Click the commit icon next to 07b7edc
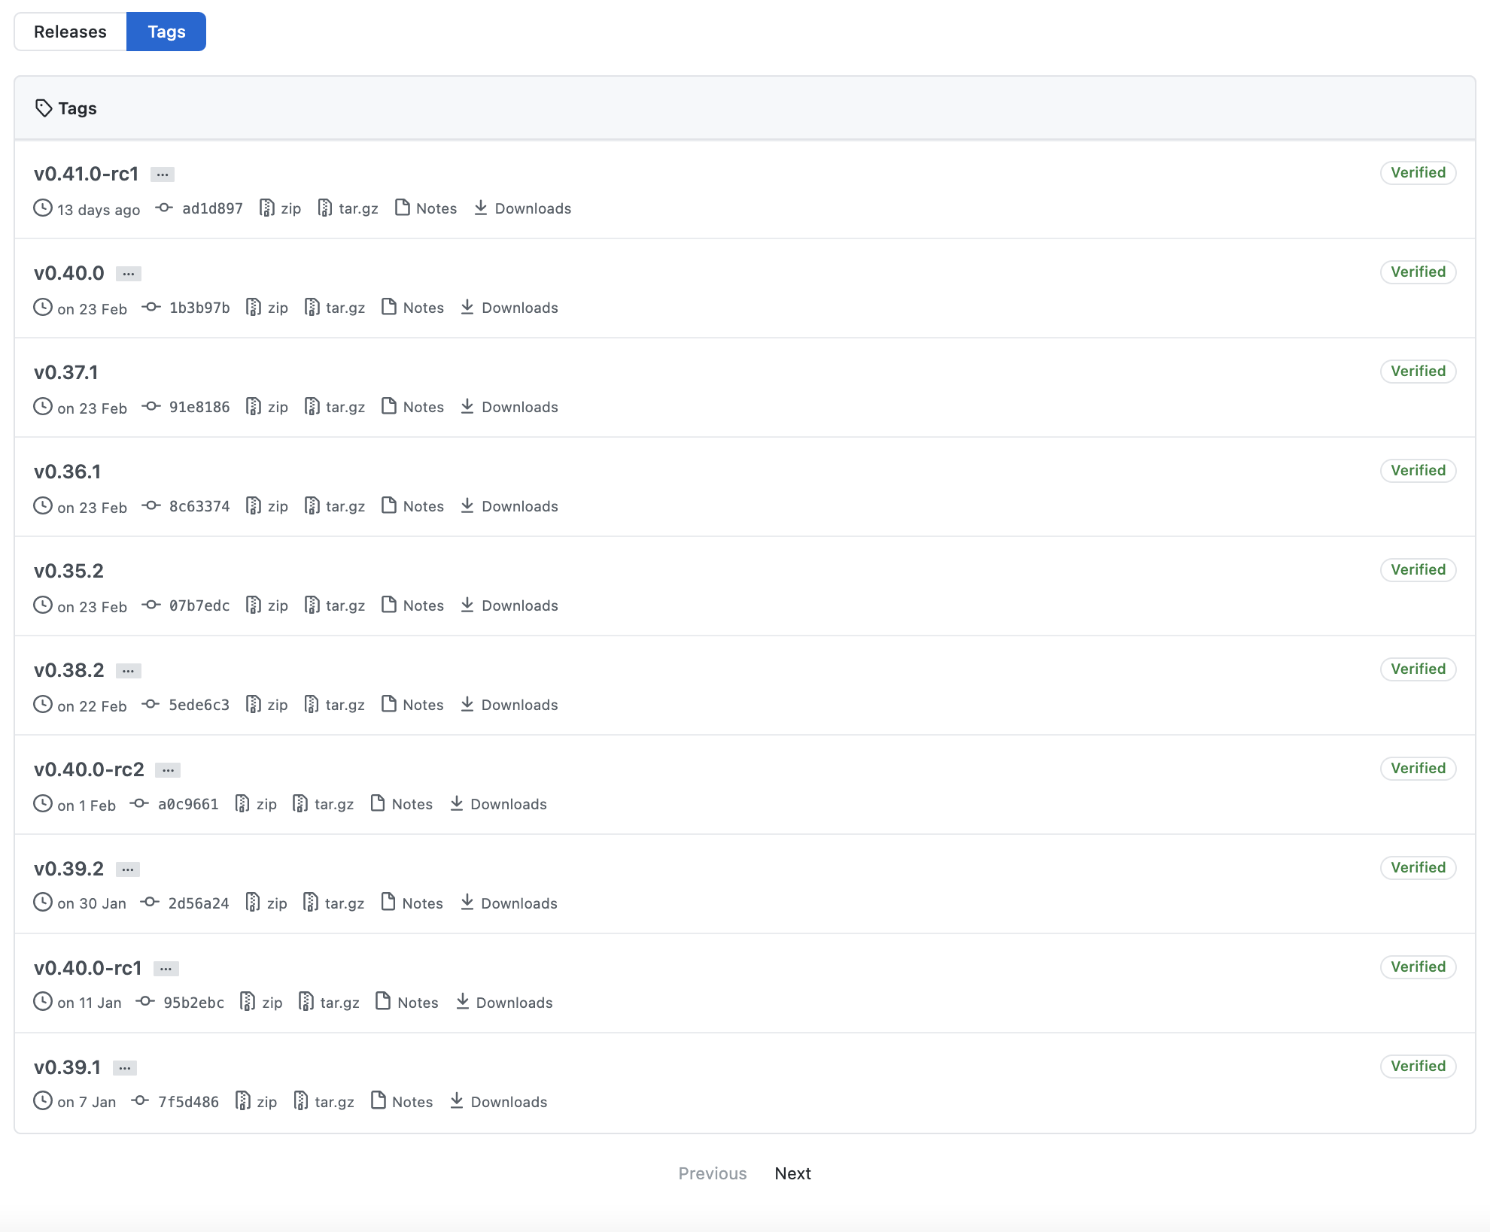 [151, 605]
